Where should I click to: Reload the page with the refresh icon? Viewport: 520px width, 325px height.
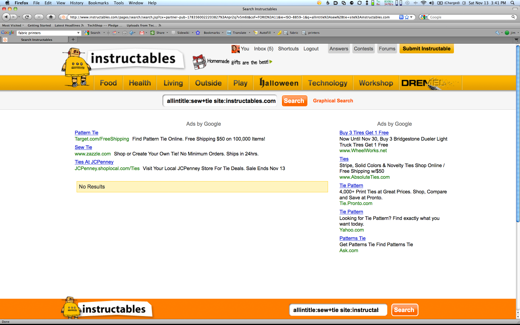(x=27, y=17)
